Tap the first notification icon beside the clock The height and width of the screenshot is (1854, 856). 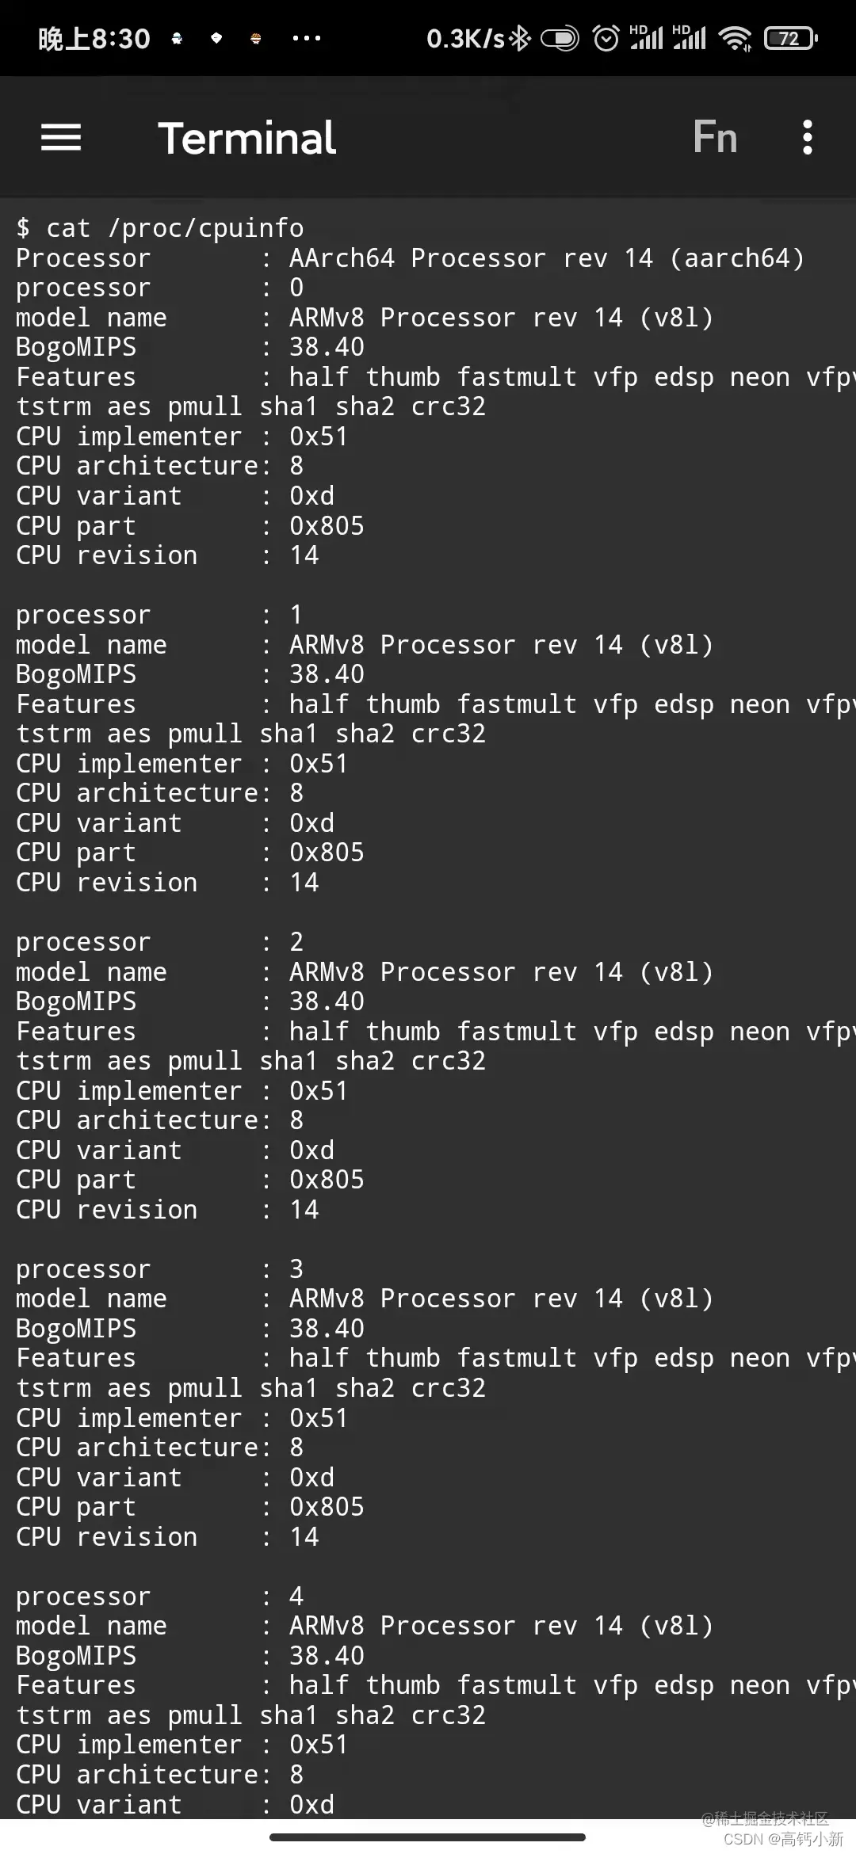coord(177,38)
